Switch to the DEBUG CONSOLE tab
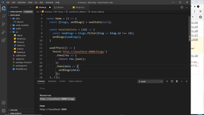Image resolution: width=204 pixels, height=115 pixels. click(x=75, y=81)
